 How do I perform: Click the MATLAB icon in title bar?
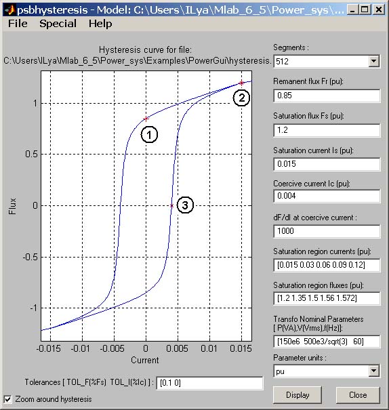[x=10, y=10]
